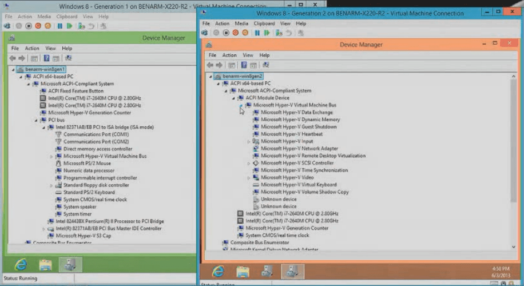The height and width of the screenshot is (286, 524).
Task: Click Scan for hardware changes in Gen 2 Device Manager
Action: 265,65
